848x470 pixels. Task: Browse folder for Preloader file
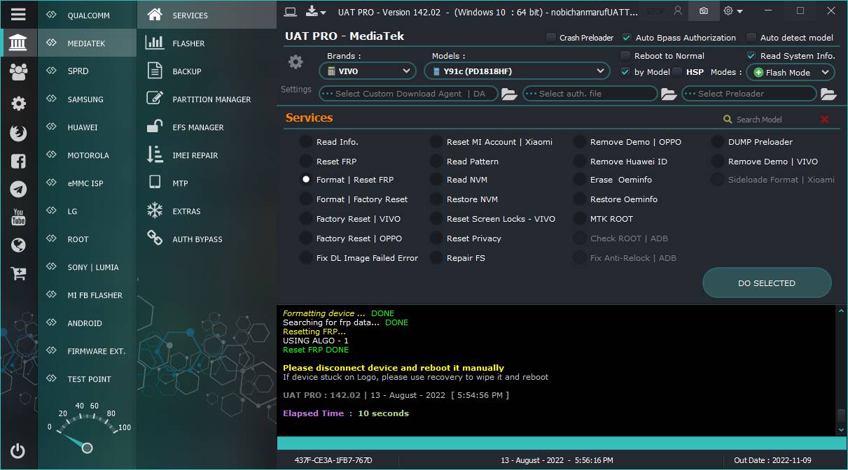click(828, 94)
